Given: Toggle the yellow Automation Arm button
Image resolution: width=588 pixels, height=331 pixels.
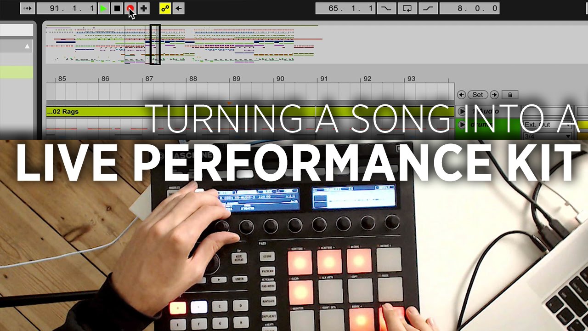Looking at the screenshot, I should [x=165, y=8].
